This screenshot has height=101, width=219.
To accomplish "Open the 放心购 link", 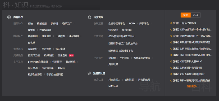I will [x=112, y=58].
